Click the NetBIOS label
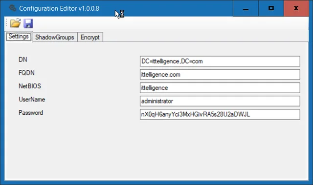Viewport: 313px width, 185px height. click(x=30, y=86)
